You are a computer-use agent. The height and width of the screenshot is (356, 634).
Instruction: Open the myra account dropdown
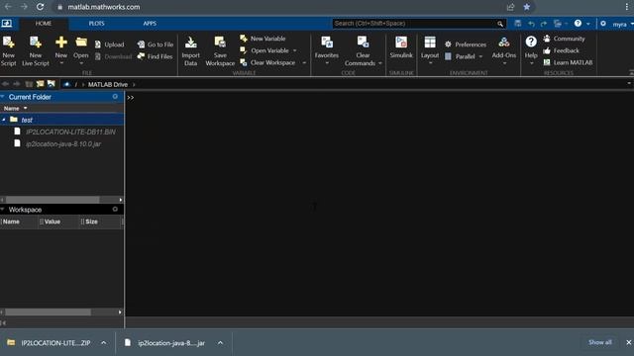[x=622, y=24]
